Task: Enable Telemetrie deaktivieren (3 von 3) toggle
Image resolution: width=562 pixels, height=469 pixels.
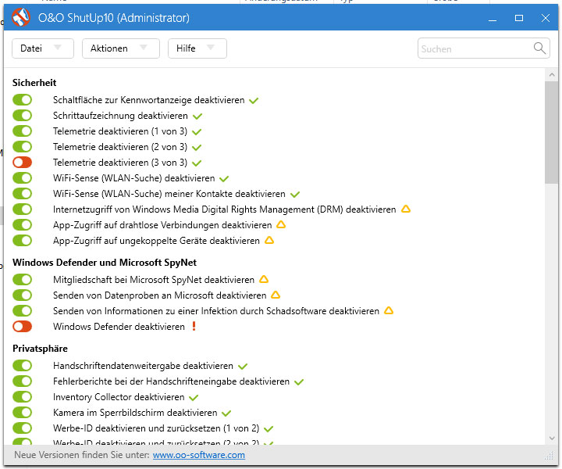Action: (23, 163)
